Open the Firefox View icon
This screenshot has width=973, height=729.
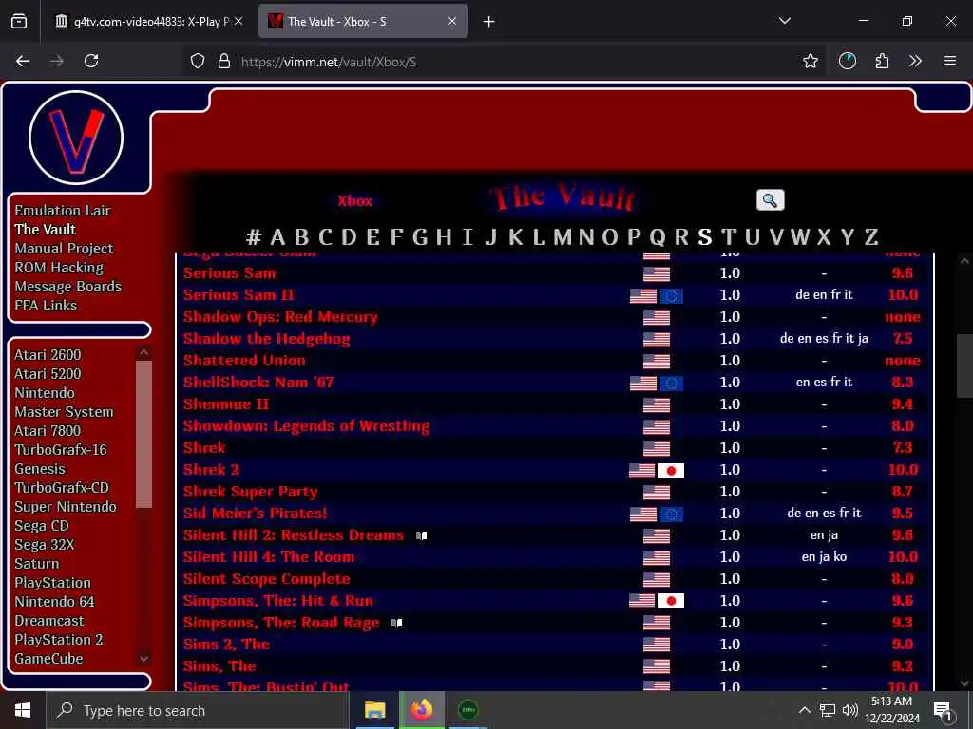coord(19,21)
